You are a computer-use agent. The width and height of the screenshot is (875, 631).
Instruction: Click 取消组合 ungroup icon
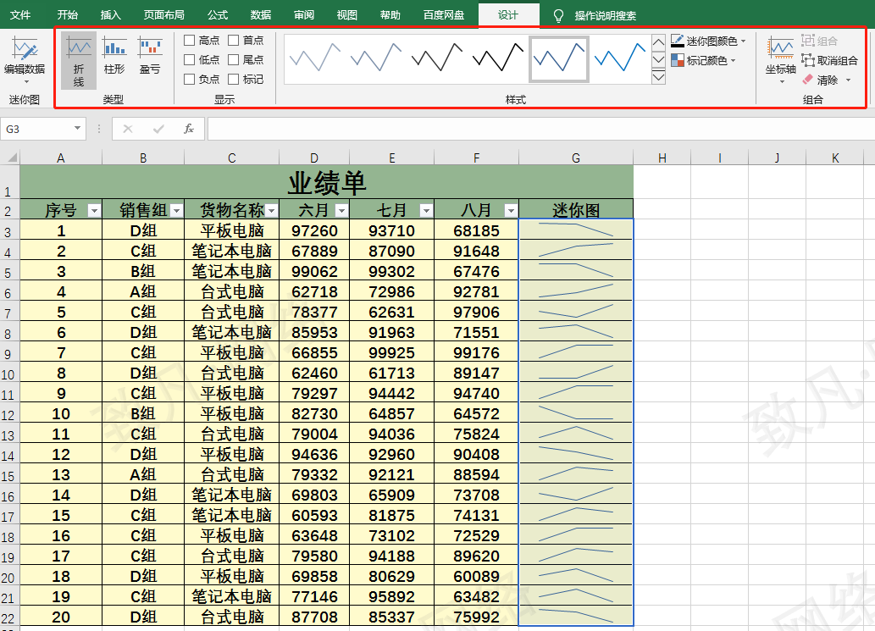click(x=807, y=59)
